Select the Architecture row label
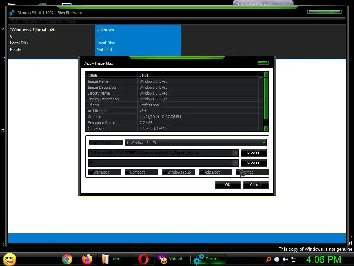354x266 pixels. 97,111
